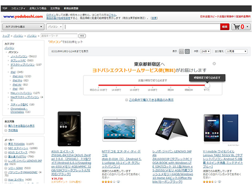Image resolution: width=252 pixels, height=189 pixels.
Task: Select the TOSHIBA maker checkbox
Action: tap(6, 144)
